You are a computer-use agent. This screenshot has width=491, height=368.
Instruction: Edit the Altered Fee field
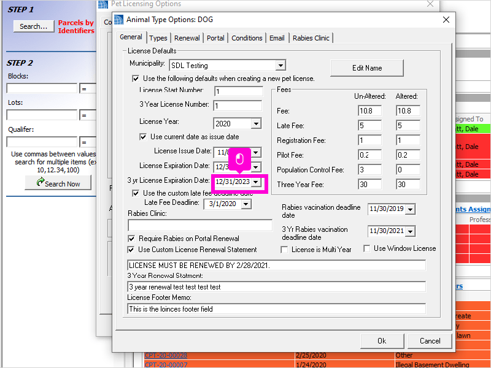[x=408, y=111]
